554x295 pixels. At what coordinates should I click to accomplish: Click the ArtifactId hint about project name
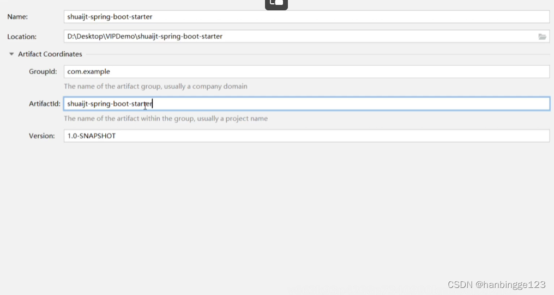[x=166, y=118]
